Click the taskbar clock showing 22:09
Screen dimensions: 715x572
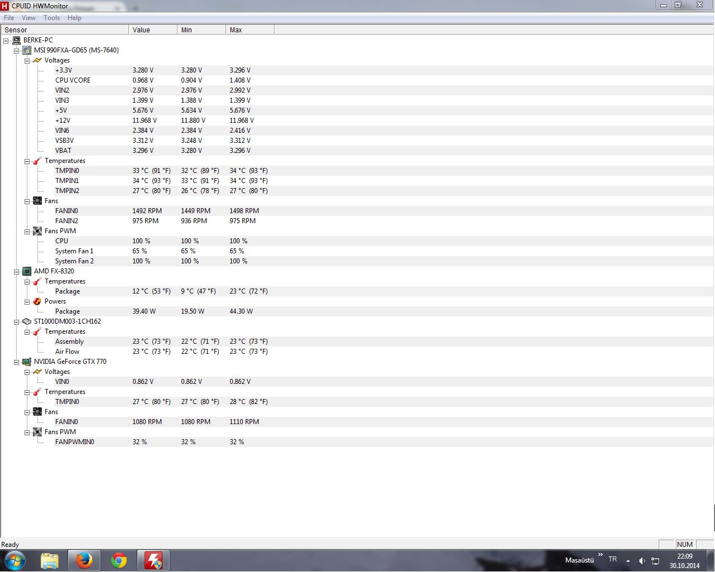[684, 560]
